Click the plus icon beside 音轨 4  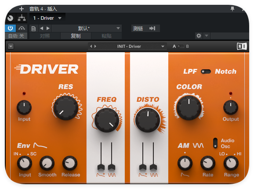coord(22,9)
